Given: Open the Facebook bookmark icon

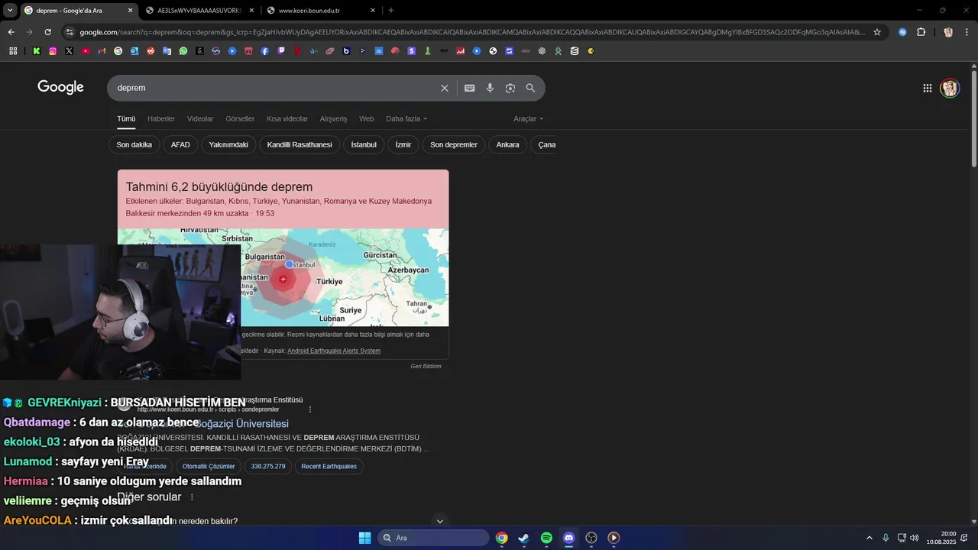Looking at the screenshot, I should click(265, 51).
